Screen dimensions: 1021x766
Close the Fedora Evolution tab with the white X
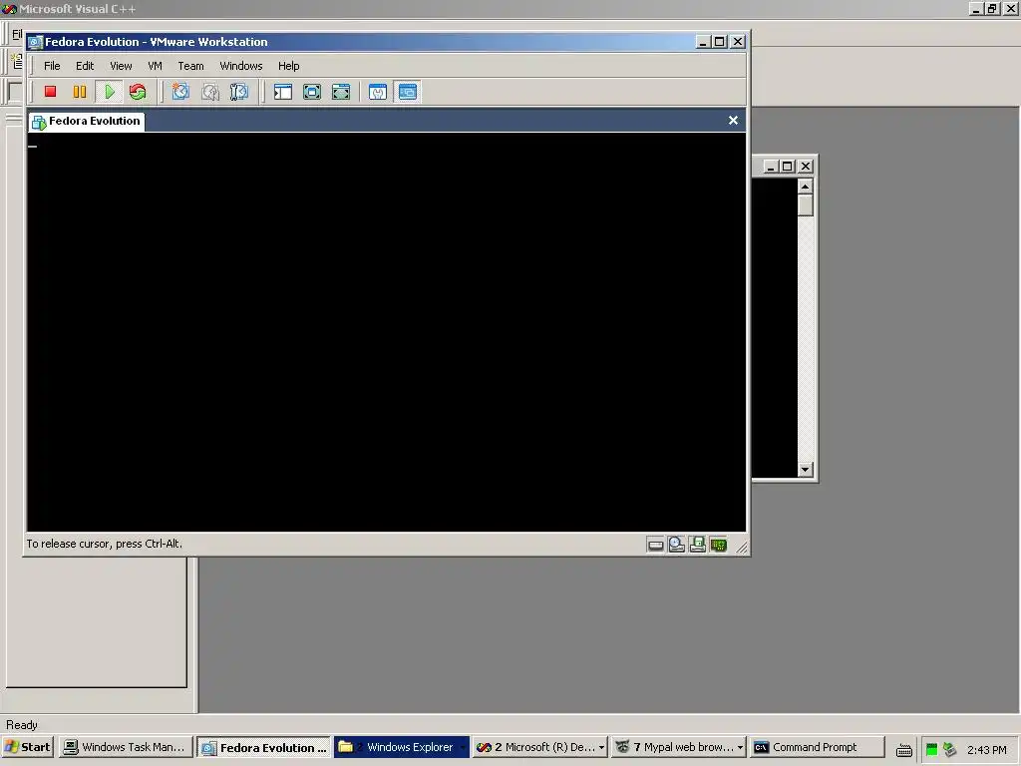pyautogui.click(x=733, y=121)
